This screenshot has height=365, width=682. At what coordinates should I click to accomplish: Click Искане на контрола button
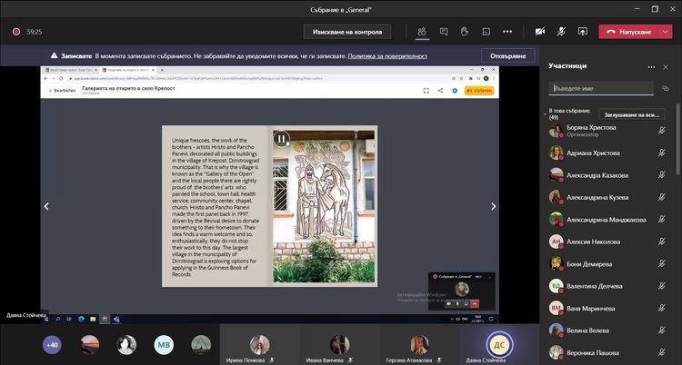coord(347,32)
